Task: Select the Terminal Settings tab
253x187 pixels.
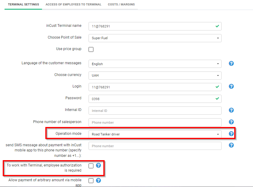Action: (23, 5)
